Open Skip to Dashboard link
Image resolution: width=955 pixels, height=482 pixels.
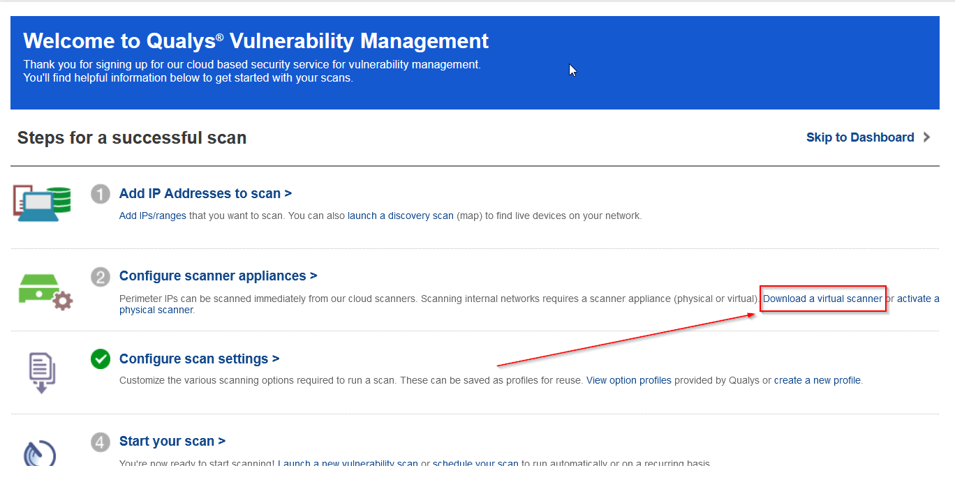[859, 137]
